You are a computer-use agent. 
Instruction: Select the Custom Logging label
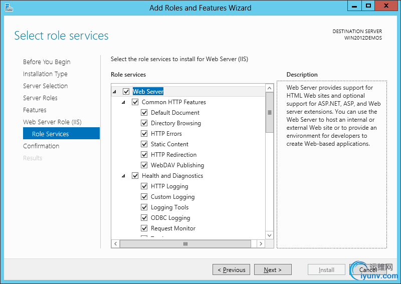[172, 197]
